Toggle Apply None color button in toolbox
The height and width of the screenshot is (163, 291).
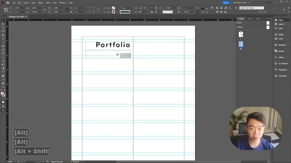click(x=3, y=102)
